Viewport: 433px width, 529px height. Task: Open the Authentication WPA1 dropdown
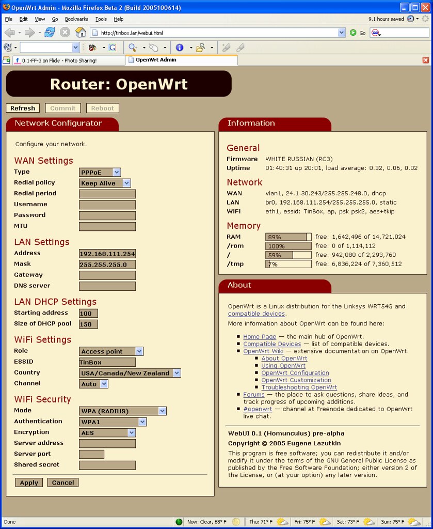(x=113, y=422)
